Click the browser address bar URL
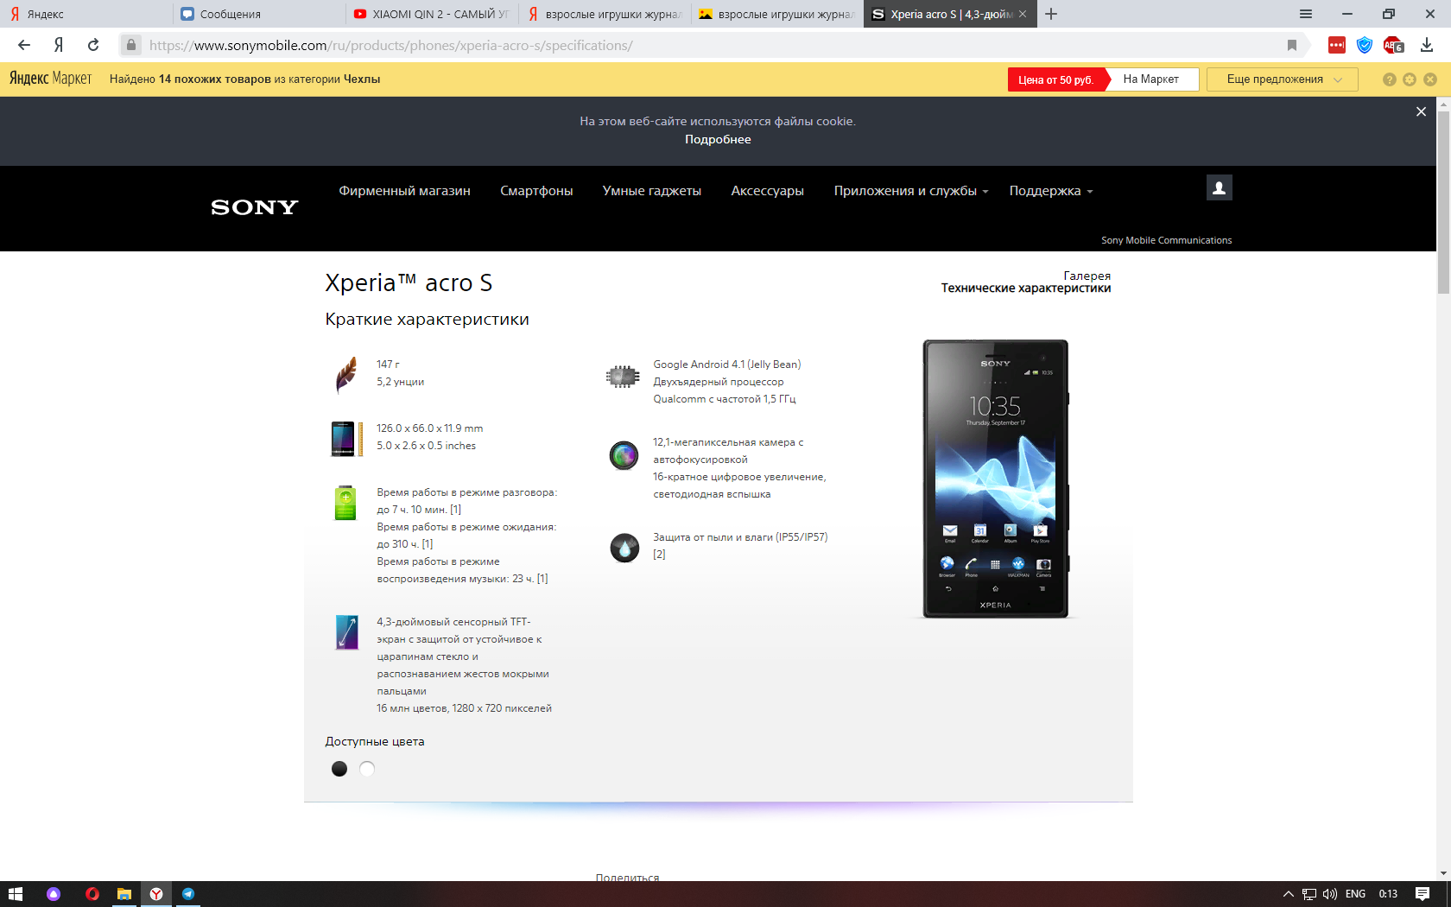The width and height of the screenshot is (1451, 907). click(x=390, y=45)
